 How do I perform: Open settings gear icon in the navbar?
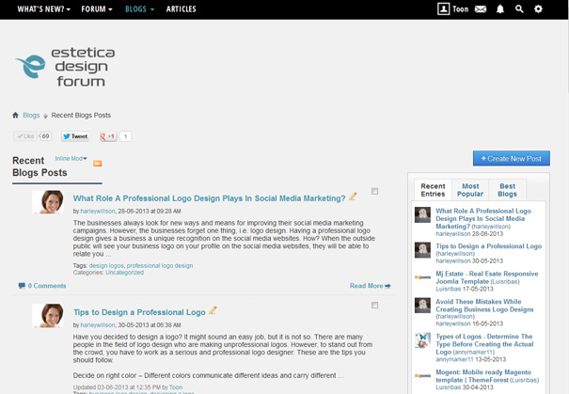pos(538,8)
